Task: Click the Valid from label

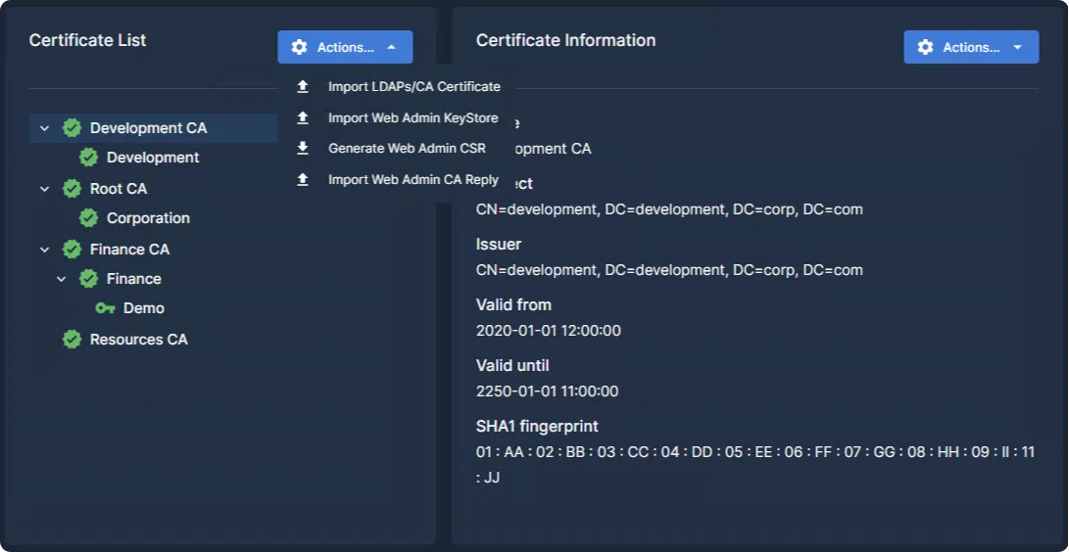Action: coord(513,305)
